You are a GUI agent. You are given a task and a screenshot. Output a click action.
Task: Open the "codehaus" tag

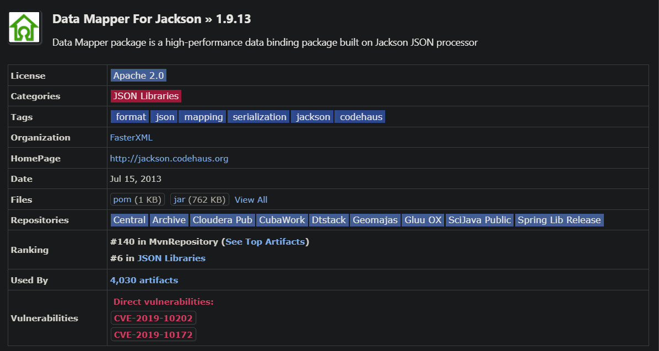coord(360,116)
